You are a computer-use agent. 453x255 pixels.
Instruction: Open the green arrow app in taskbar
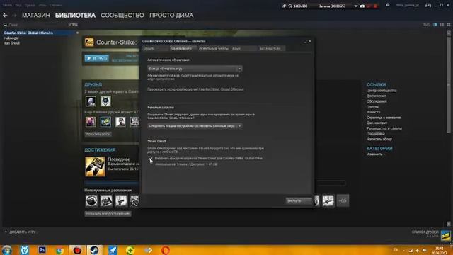pyautogui.click(x=130, y=250)
